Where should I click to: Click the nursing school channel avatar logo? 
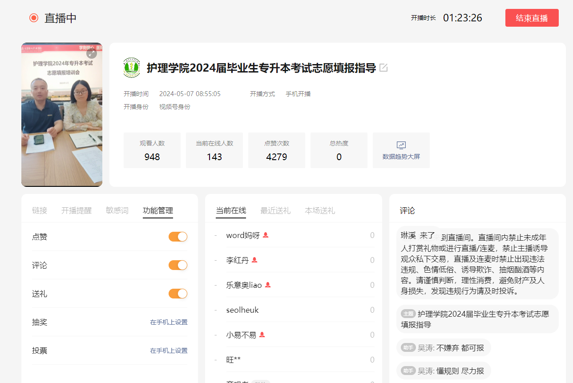click(x=132, y=68)
